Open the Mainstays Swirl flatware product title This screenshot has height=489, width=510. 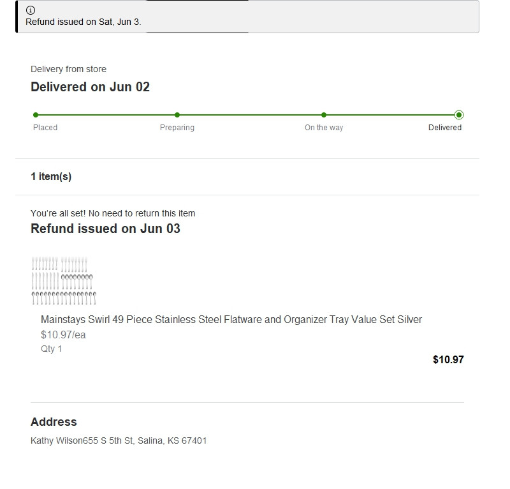click(x=231, y=319)
